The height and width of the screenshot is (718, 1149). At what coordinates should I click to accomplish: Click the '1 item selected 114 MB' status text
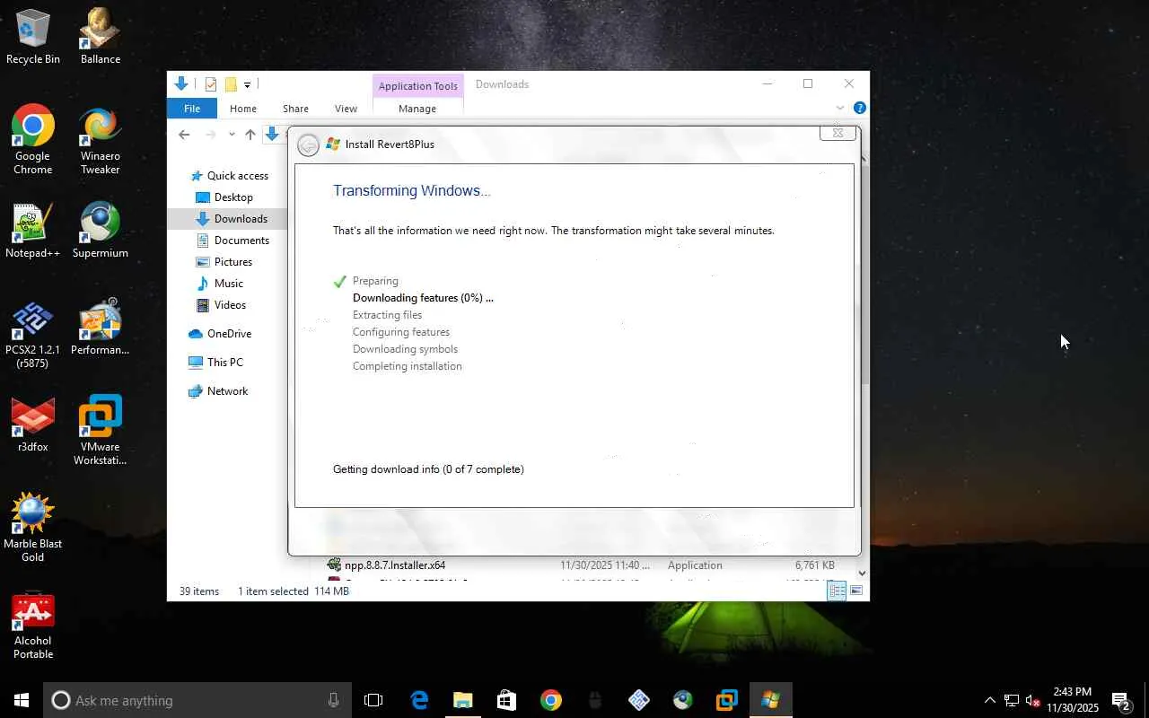tap(294, 591)
